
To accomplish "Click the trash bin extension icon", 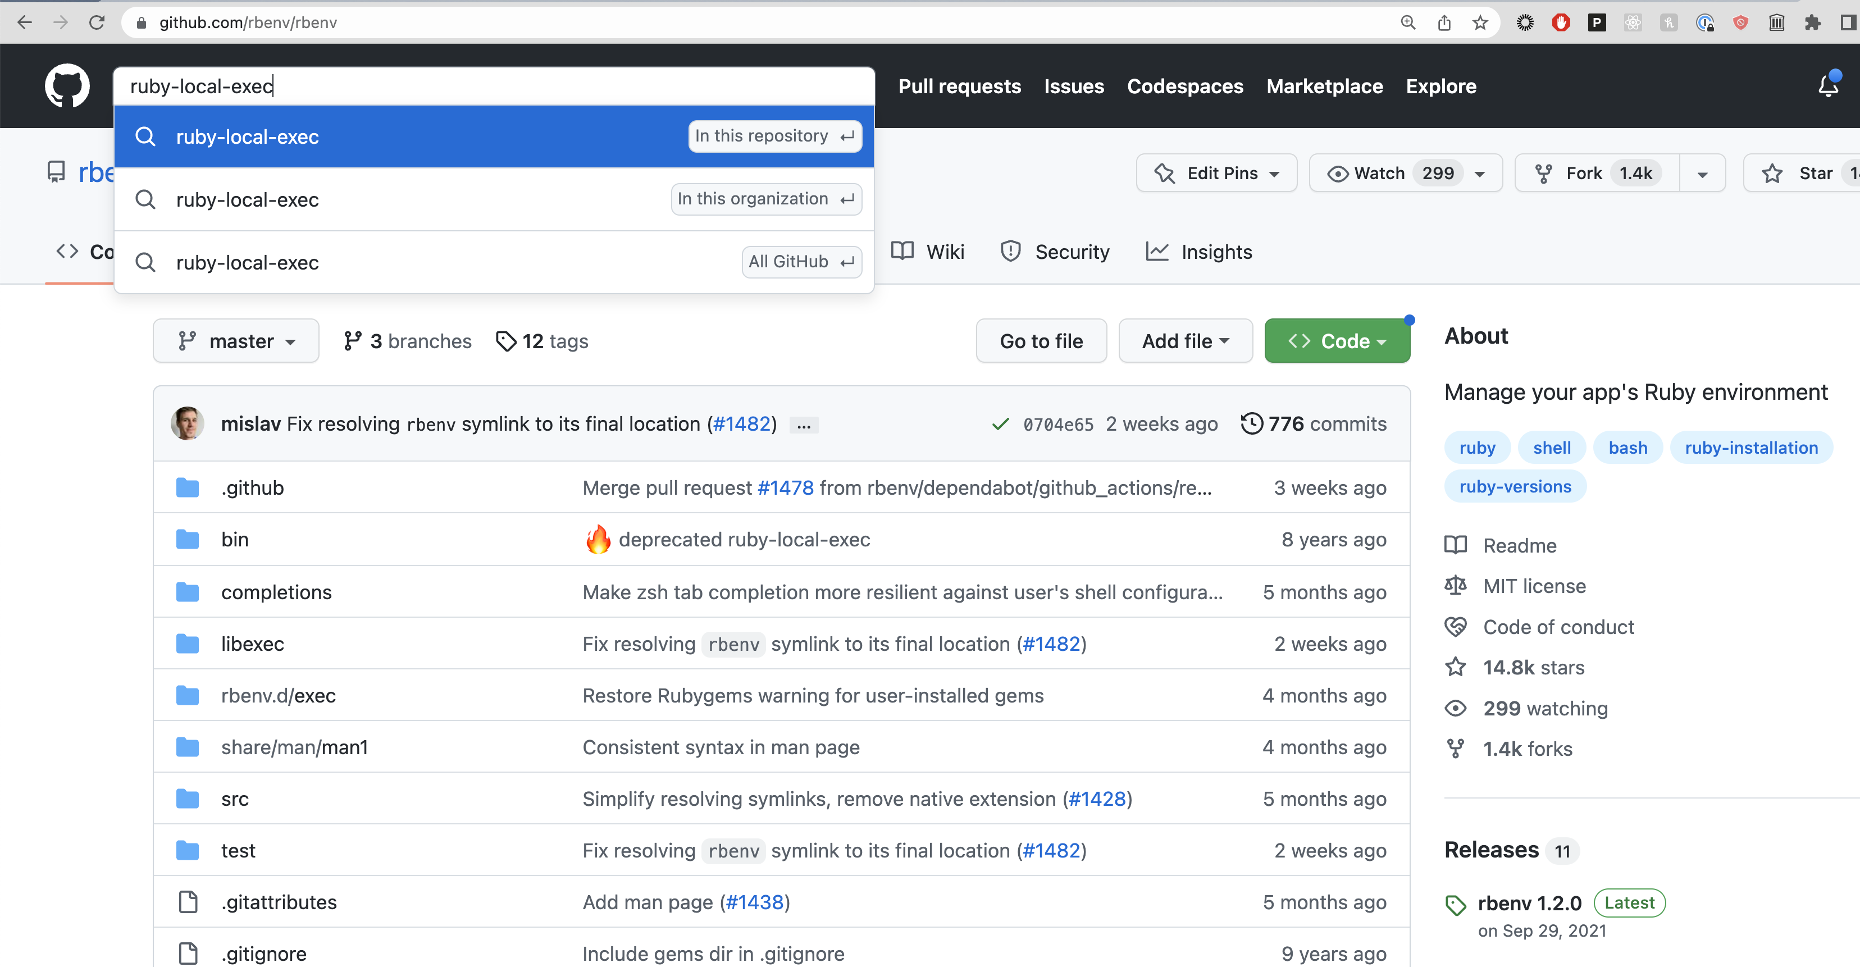I will point(1776,22).
